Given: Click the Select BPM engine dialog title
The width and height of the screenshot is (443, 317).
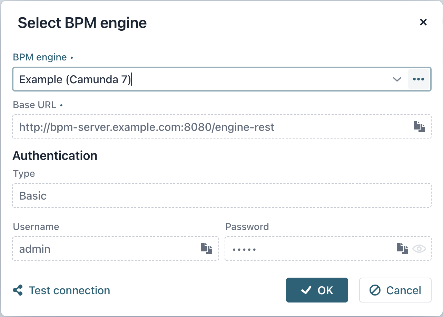Looking at the screenshot, I should coord(82,23).
